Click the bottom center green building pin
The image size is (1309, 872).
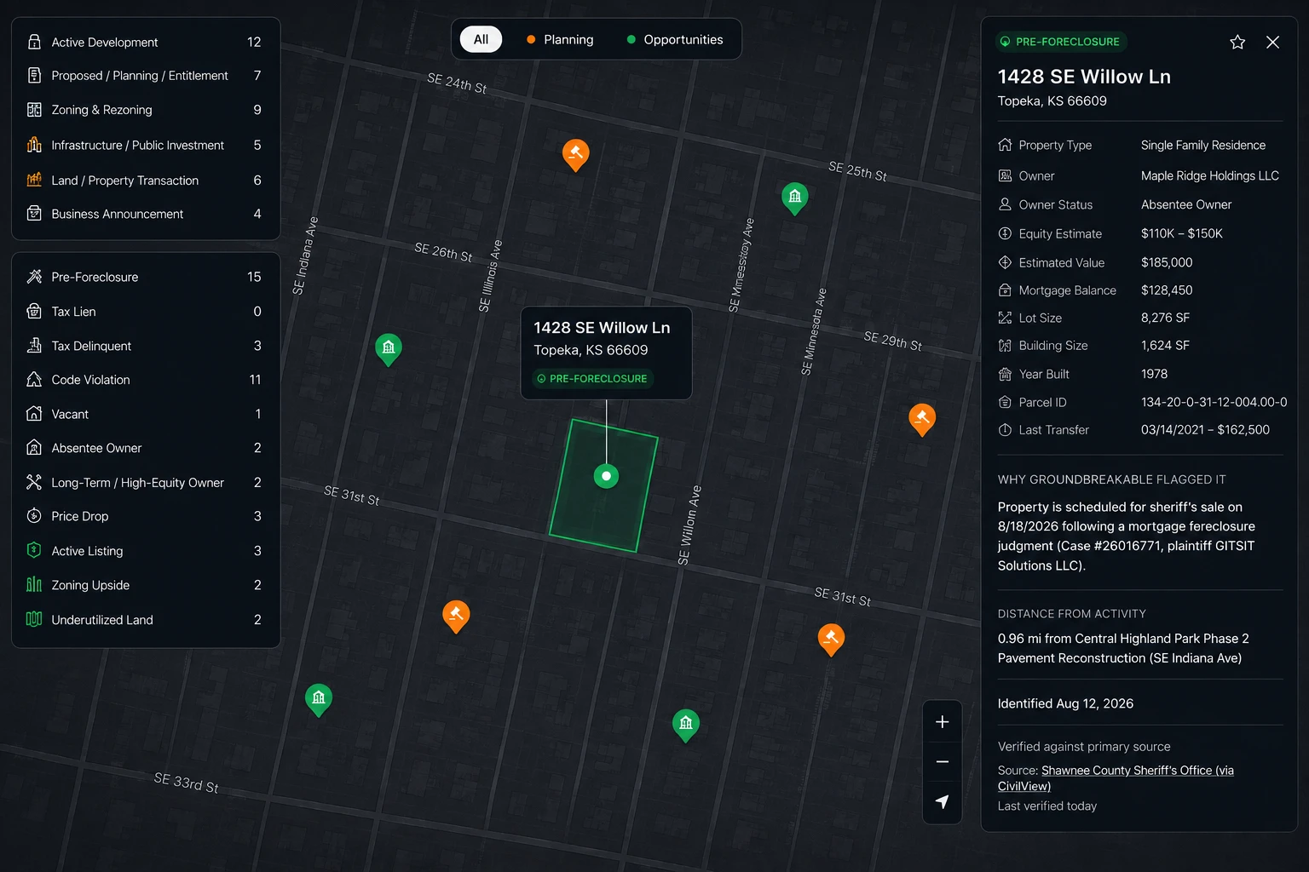pos(686,726)
